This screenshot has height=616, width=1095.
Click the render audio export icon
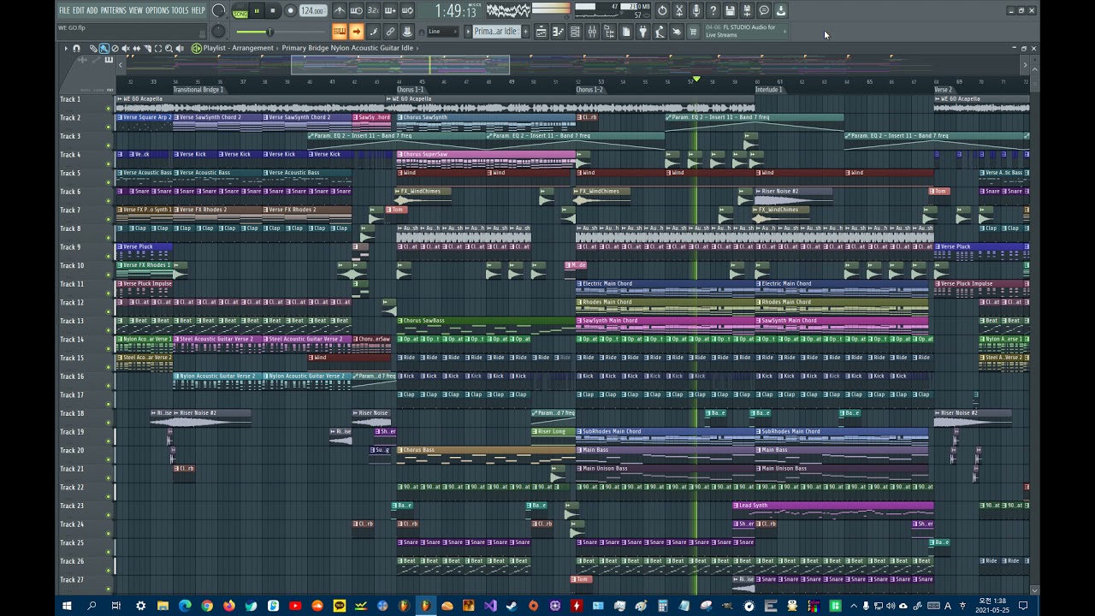point(747,11)
